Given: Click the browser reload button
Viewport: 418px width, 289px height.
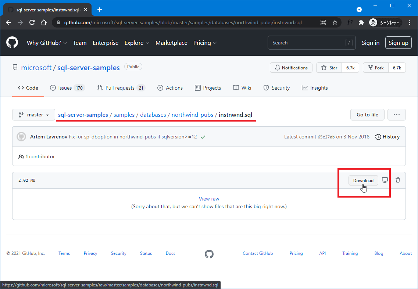Looking at the screenshot, I should (32, 22).
